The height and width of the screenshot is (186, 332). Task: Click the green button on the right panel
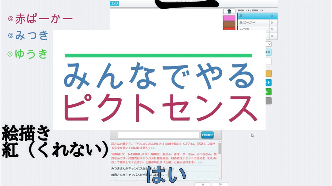tap(268, 92)
